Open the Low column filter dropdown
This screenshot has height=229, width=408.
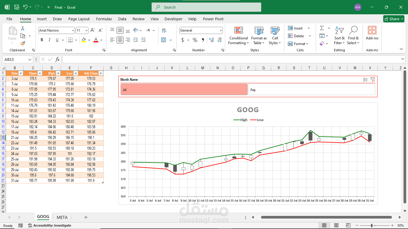[x=76, y=73]
